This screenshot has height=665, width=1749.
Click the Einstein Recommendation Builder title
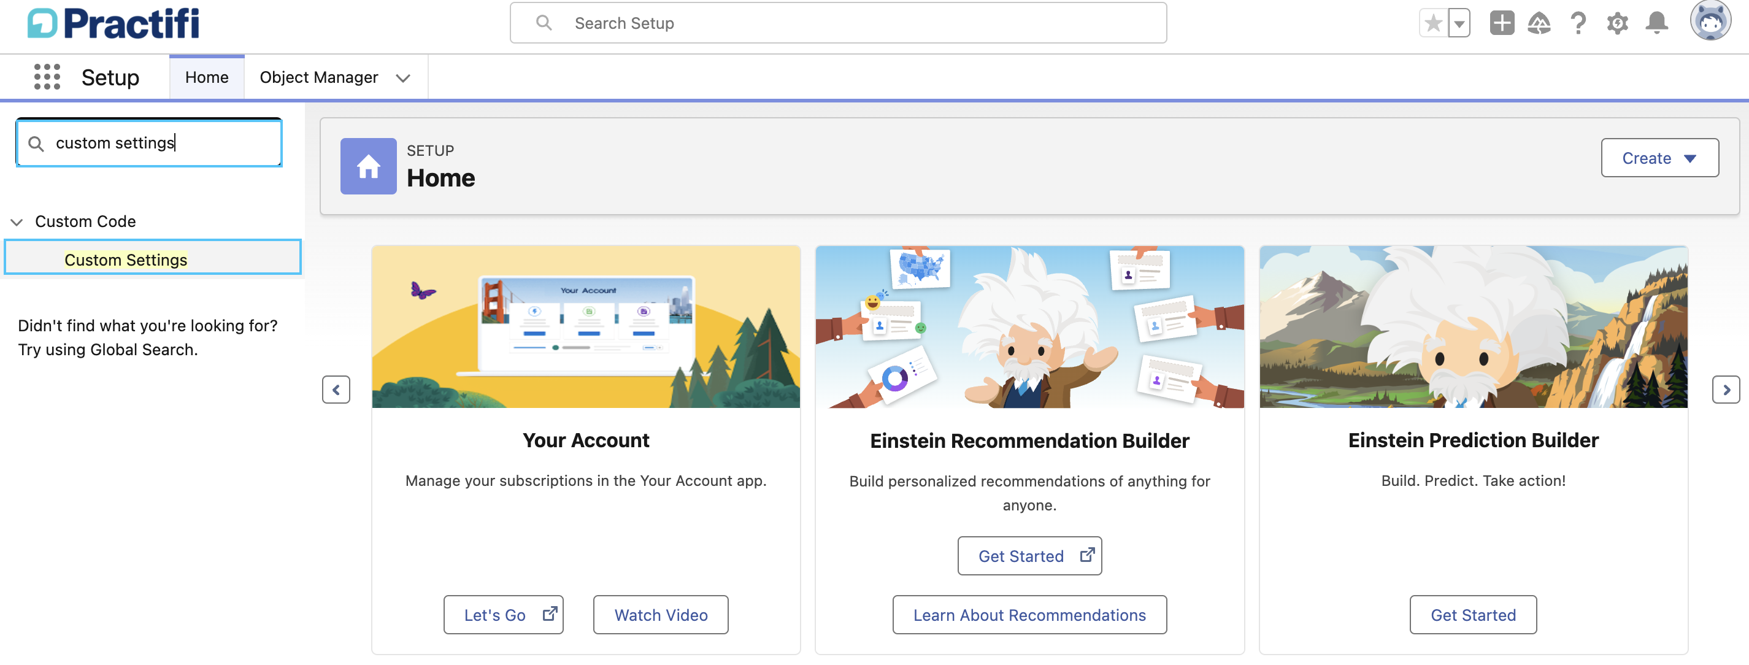coord(1029,441)
